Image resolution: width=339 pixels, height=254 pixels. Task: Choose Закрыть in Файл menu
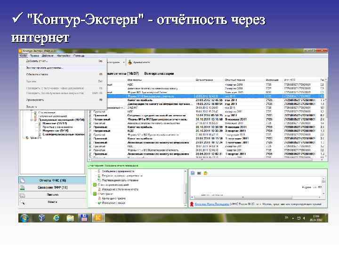coord(63,107)
